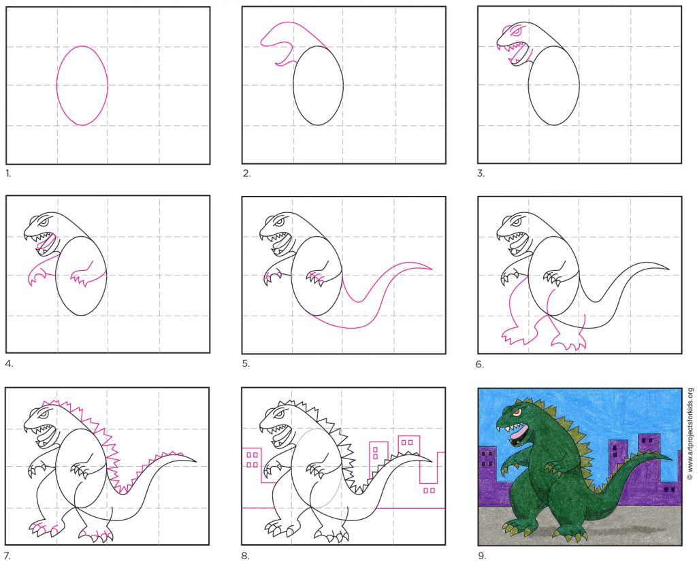This screenshot has height=564, width=697.
Task: Click the www.artprojectsforkids.org credit text
Action: 690,434
